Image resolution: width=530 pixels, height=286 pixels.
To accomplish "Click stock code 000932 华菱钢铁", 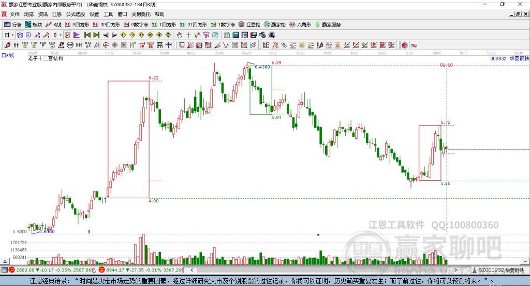I will click(x=510, y=58).
